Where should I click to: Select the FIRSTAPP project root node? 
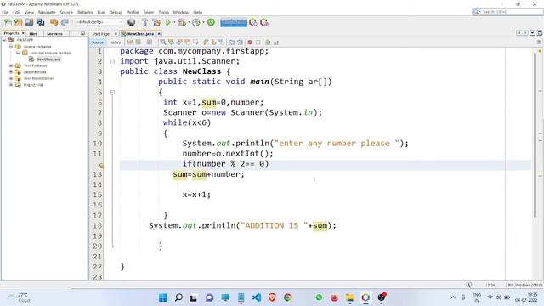click(25, 40)
